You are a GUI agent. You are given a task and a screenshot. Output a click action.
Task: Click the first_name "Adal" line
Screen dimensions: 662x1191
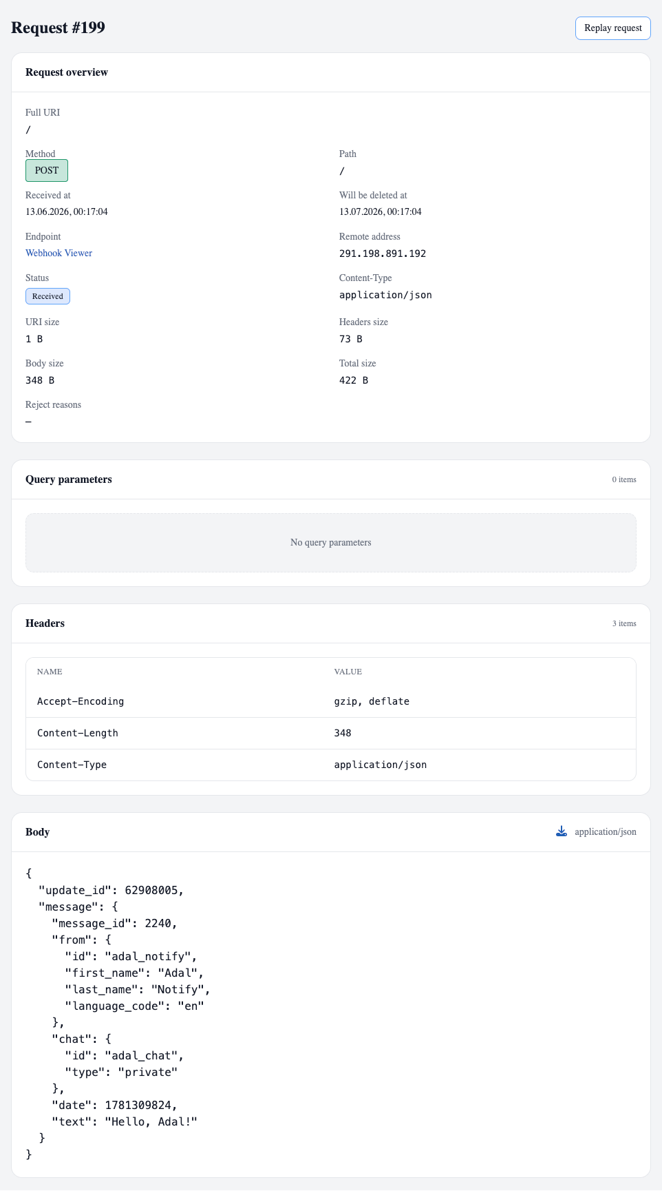click(134, 973)
